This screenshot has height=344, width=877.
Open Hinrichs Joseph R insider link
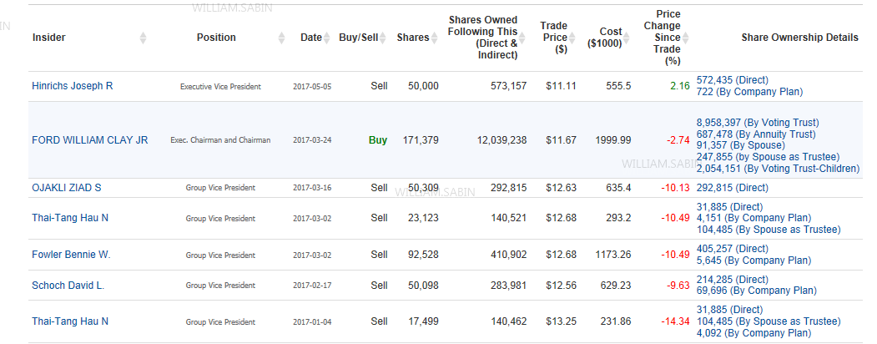(72, 86)
